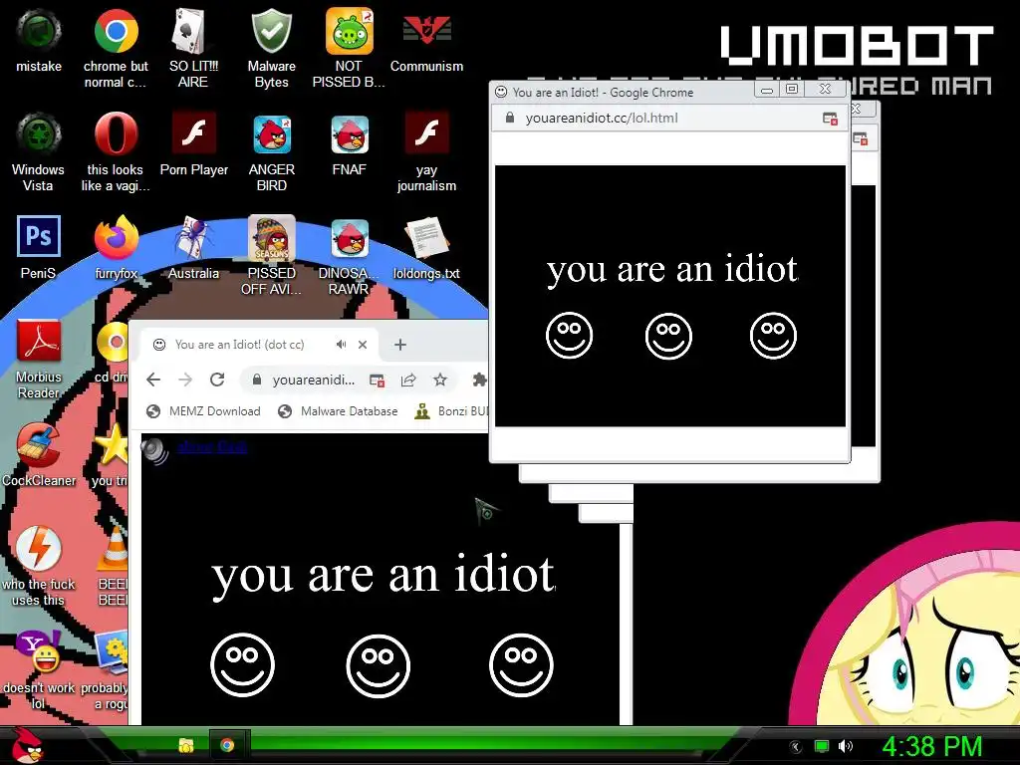
Task: Switch to Chrome in the taskbar
Action: pos(227,745)
